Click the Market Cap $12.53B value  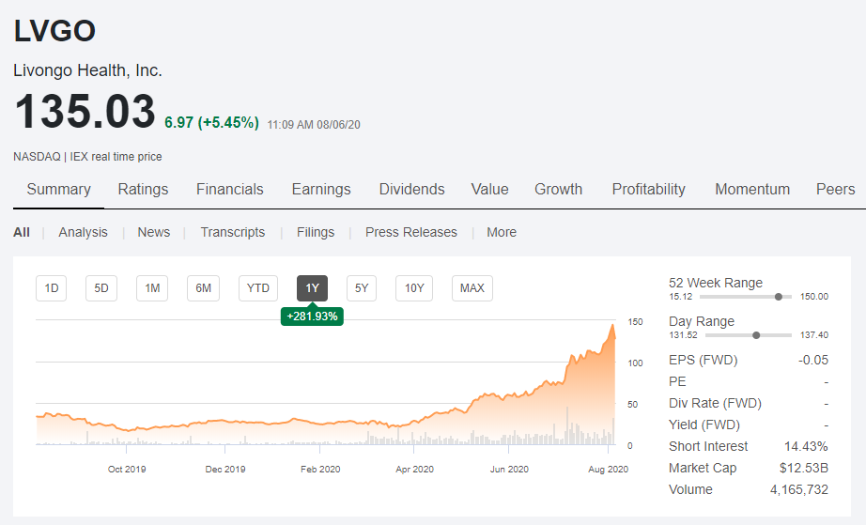[x=804, y=468]
